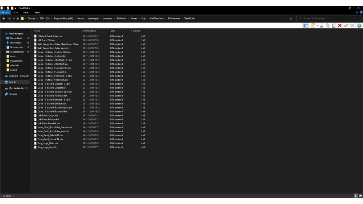
Task: Click the Back arrow navigation button
Action: pos(4,18)
